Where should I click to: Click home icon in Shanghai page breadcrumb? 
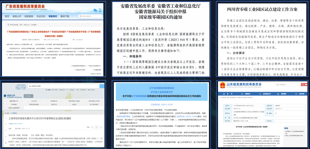click(6, 113)
